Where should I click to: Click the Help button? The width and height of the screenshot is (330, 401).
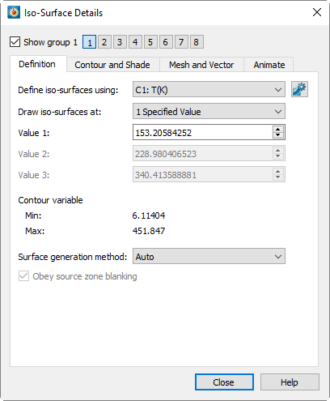click(x=290, y=382)
